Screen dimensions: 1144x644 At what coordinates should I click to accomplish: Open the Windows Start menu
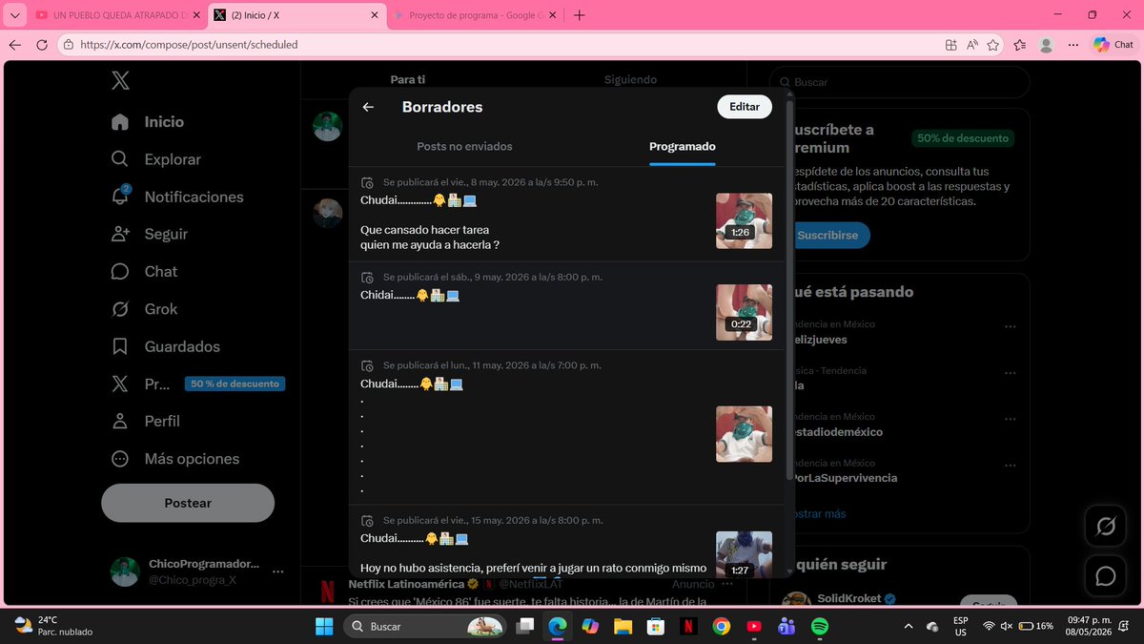pyautogui.click(x=324, y=627)
